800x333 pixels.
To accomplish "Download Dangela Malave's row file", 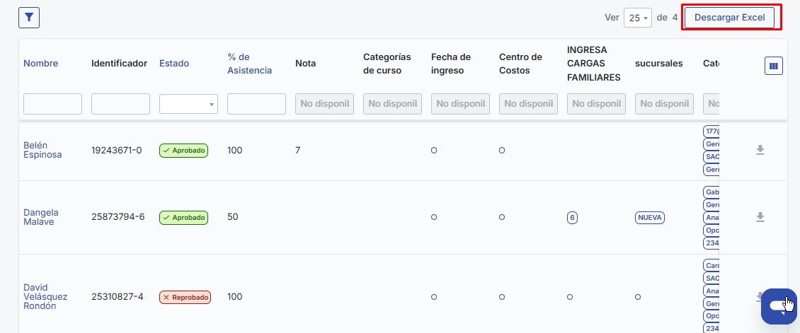I will pos(760,217).
